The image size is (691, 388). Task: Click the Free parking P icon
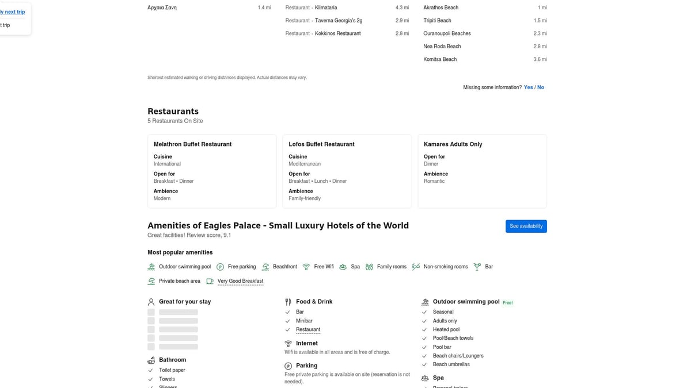[220, 267]
